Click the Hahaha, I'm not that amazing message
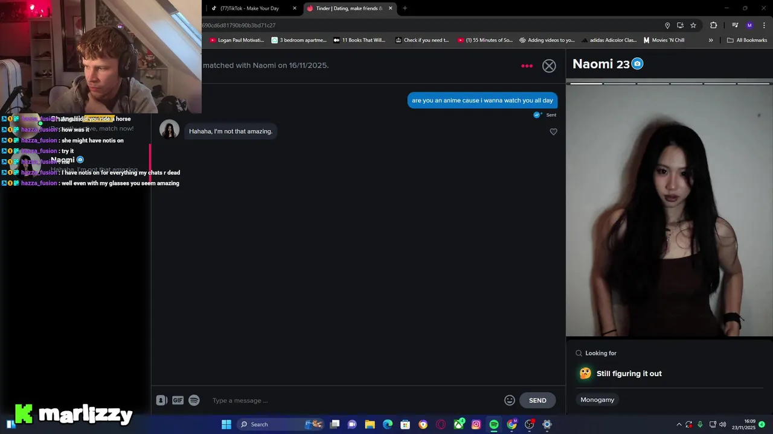Screen dimensions: 773x434 tap(231, 131)
